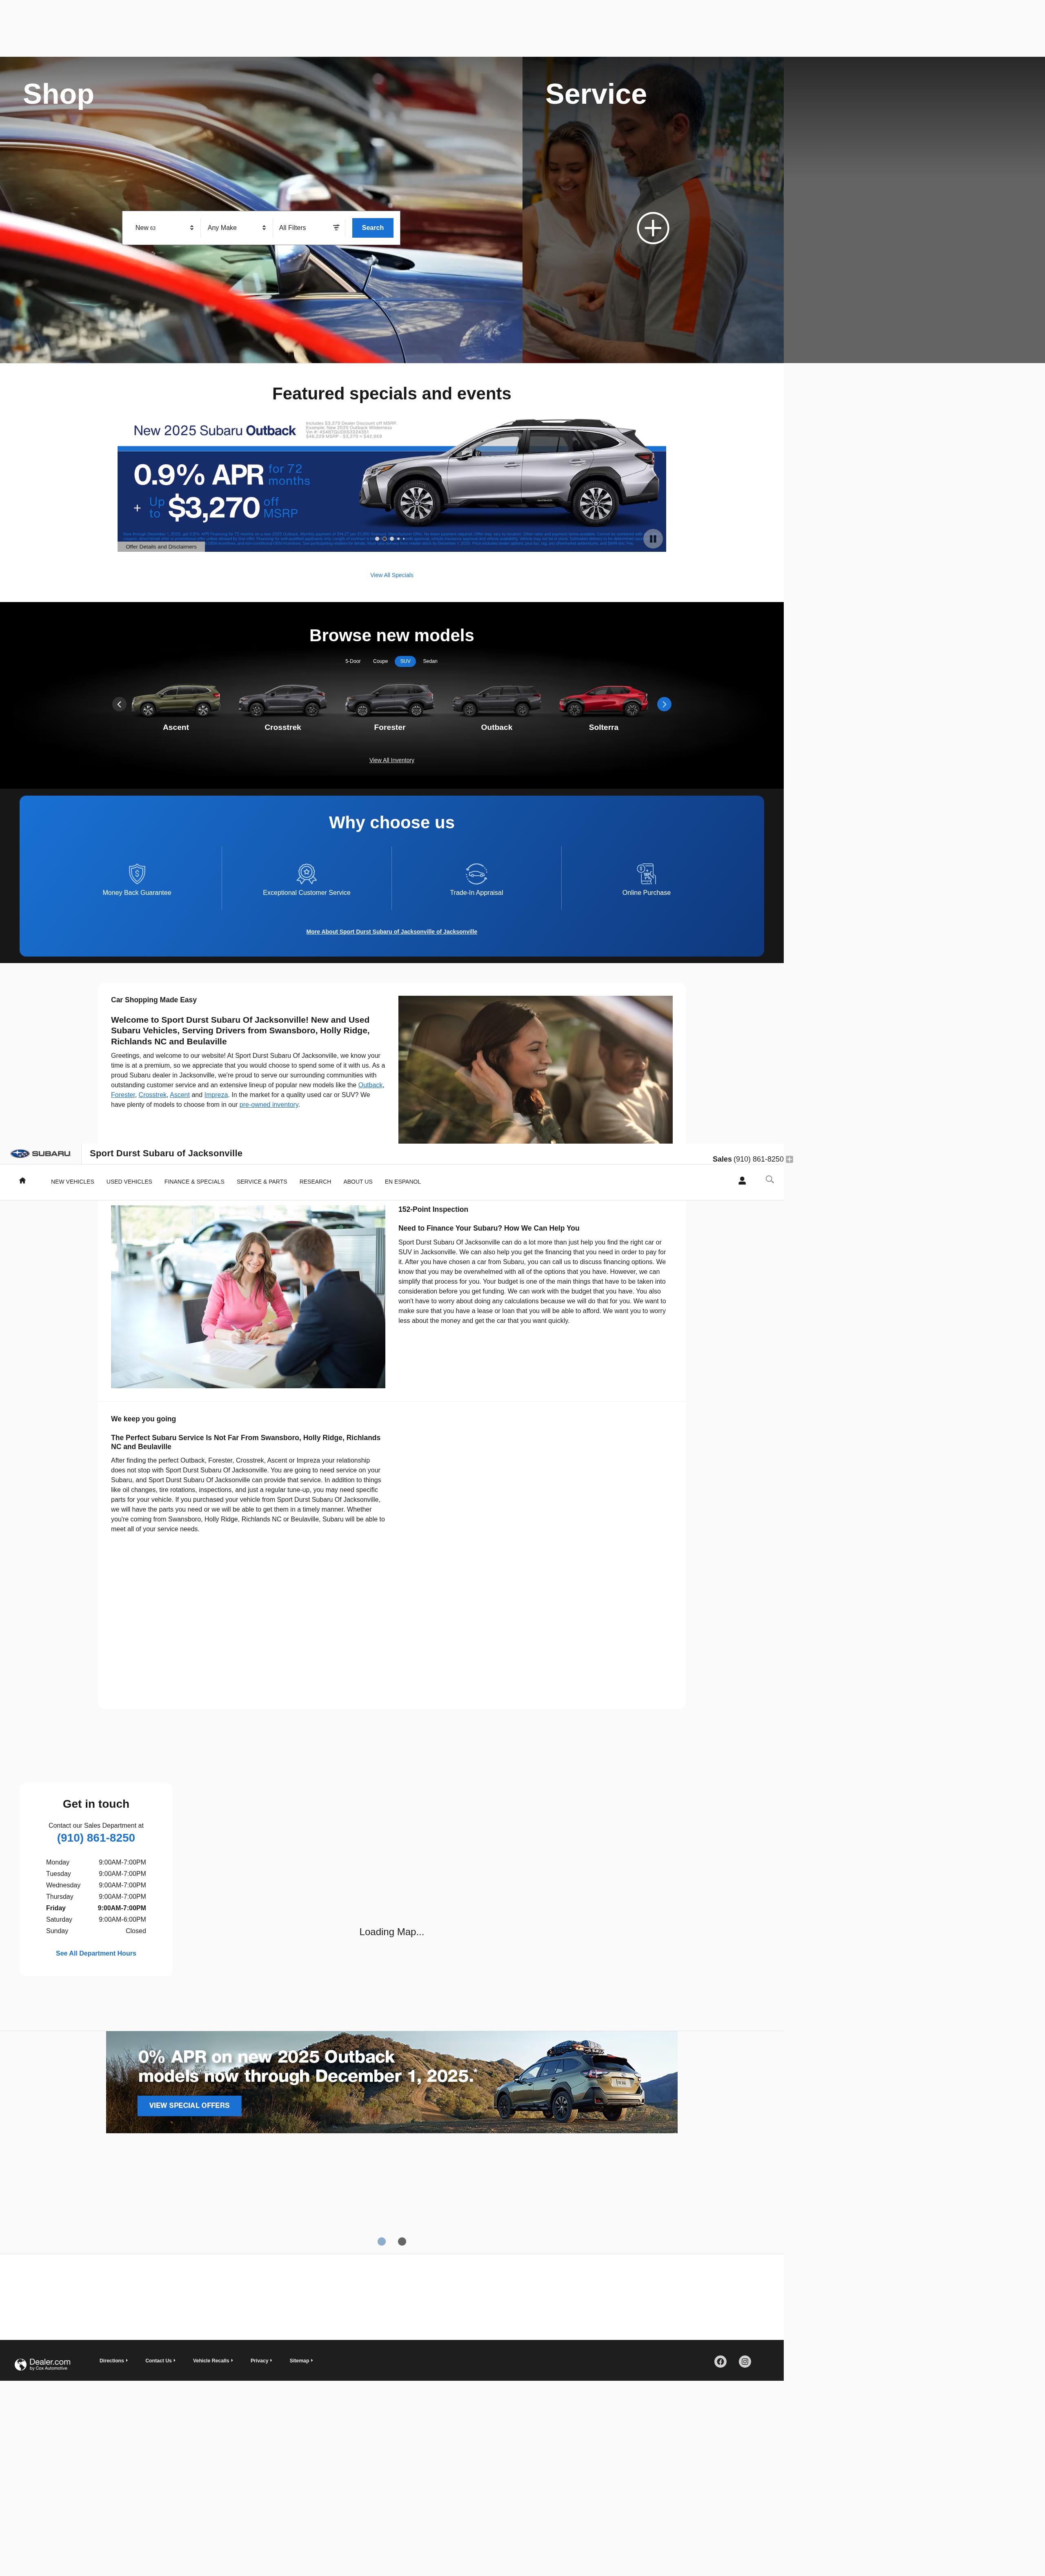Click See All Department Hours link
Image resolution: width=1045 pixels, height=2576 pixels.
[x=96, y=1953]
